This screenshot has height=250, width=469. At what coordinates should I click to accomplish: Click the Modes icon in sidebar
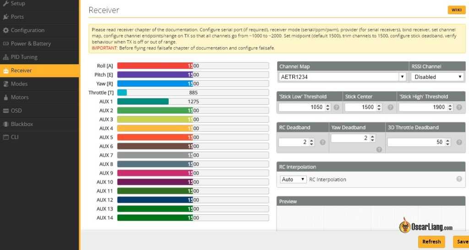point(6,84)
